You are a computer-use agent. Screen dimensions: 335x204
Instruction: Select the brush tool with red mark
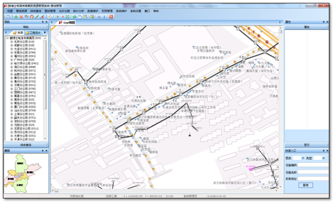pos(42,17)
